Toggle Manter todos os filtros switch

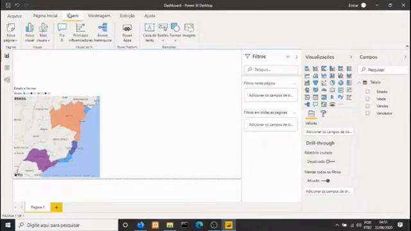[x=326, y=181]
